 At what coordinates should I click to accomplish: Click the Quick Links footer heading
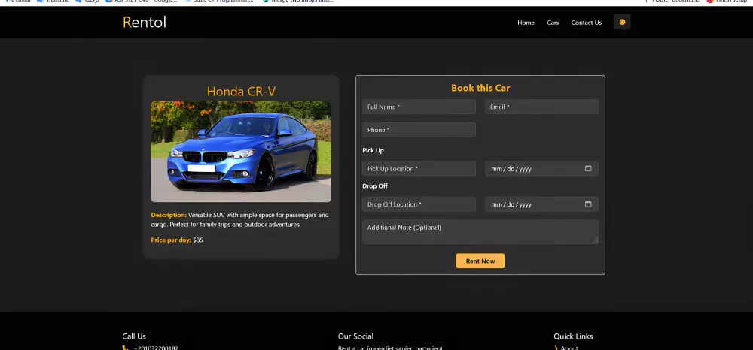[x=573, y=336]
